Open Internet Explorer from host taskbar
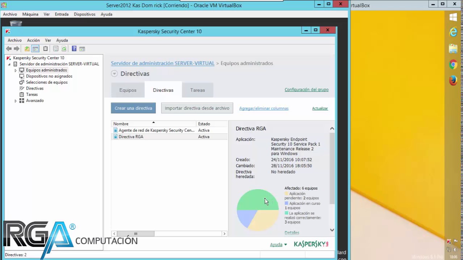The image size is (463, 260). [453, 32]
